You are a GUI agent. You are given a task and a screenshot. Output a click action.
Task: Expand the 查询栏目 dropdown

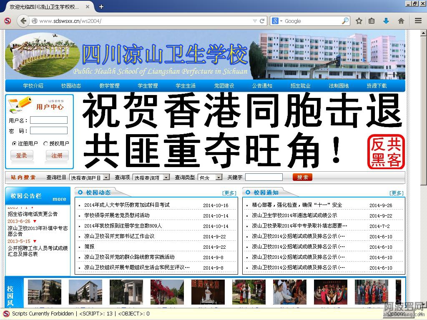106,177
